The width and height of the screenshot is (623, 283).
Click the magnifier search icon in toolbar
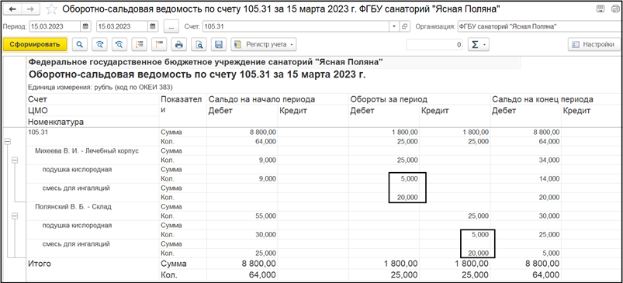[x=80, y=44]
